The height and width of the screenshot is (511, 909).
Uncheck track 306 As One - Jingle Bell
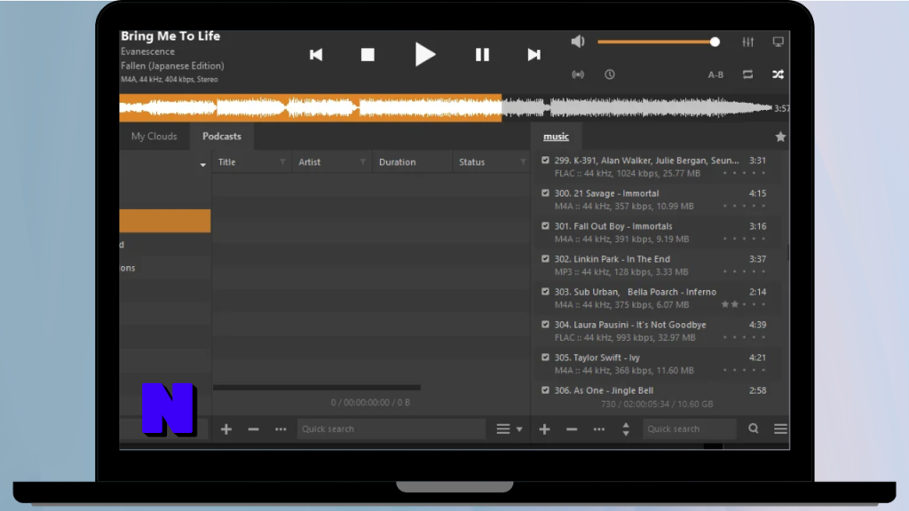point(545,390)
